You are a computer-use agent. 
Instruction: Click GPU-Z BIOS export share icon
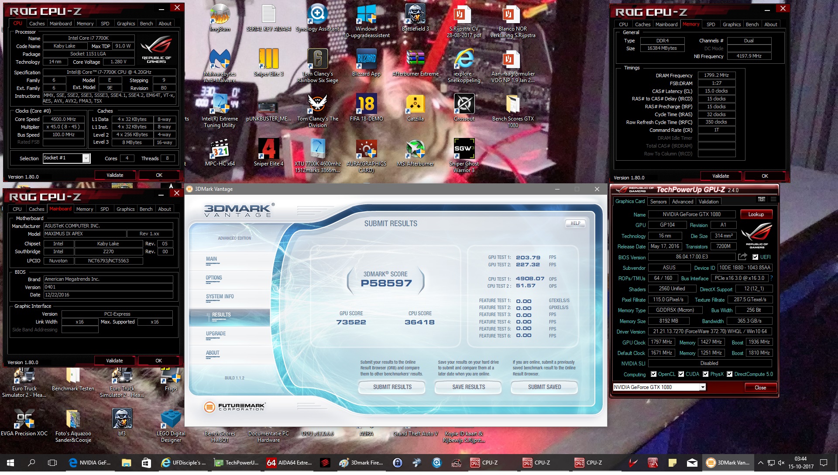pos(742,257)
